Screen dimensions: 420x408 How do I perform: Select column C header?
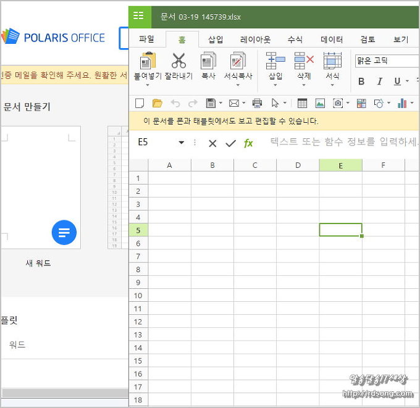click(254, 165)
